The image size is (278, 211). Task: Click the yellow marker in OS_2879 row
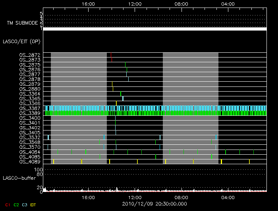(x=112, y=84)
